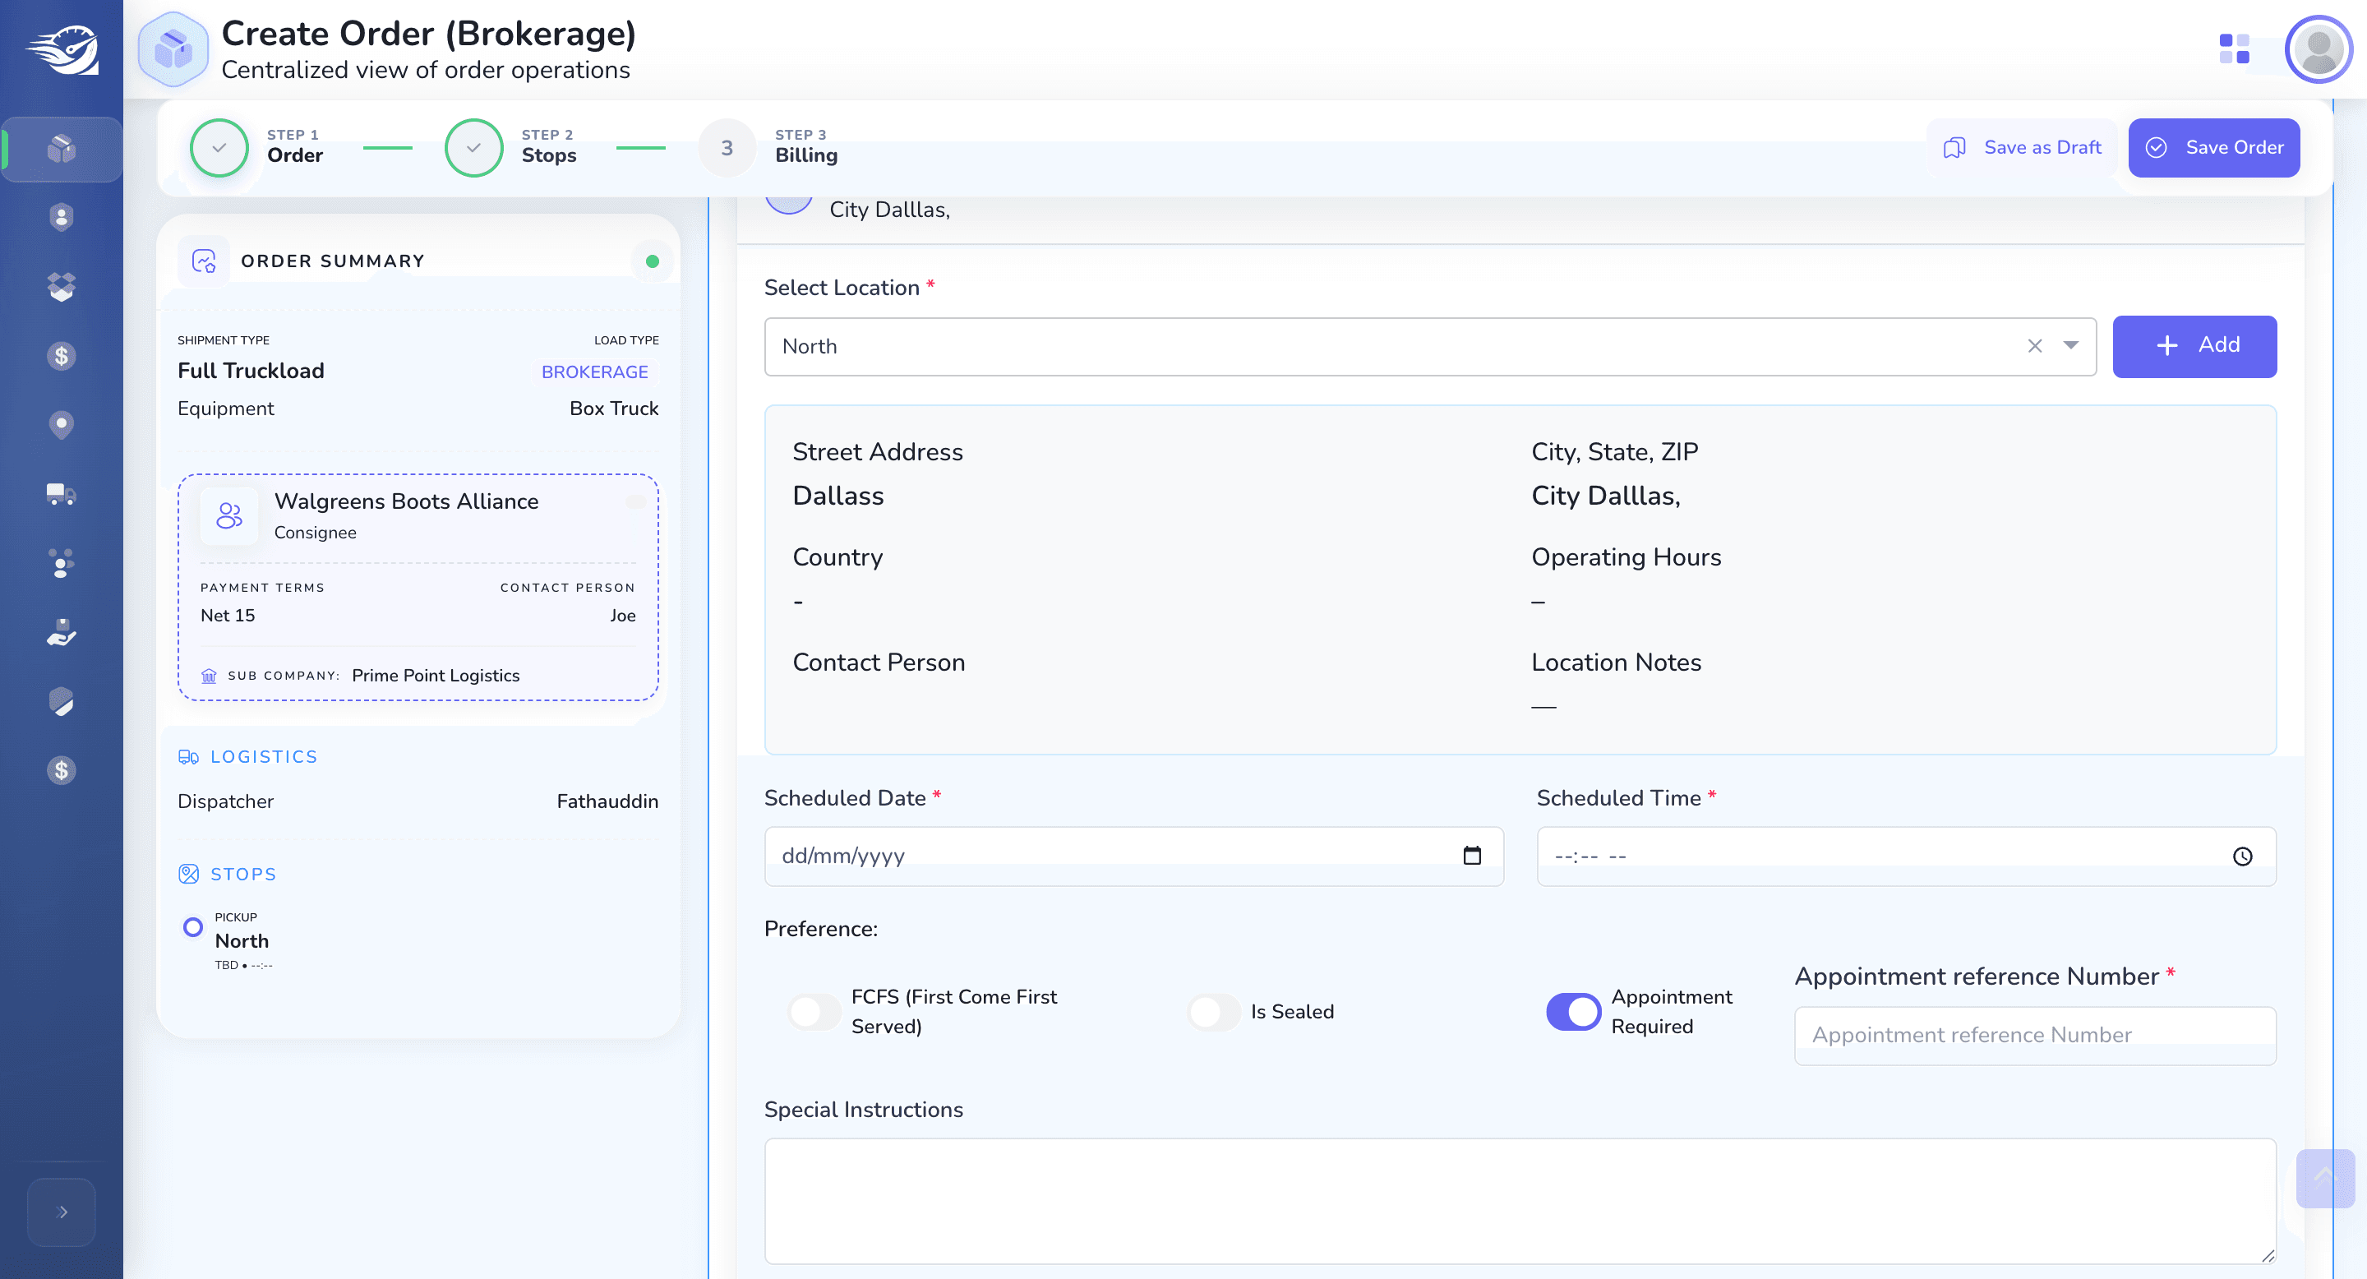Select the North pickup stop radio
The image size is (2367, 1279).
click(192, 927)
